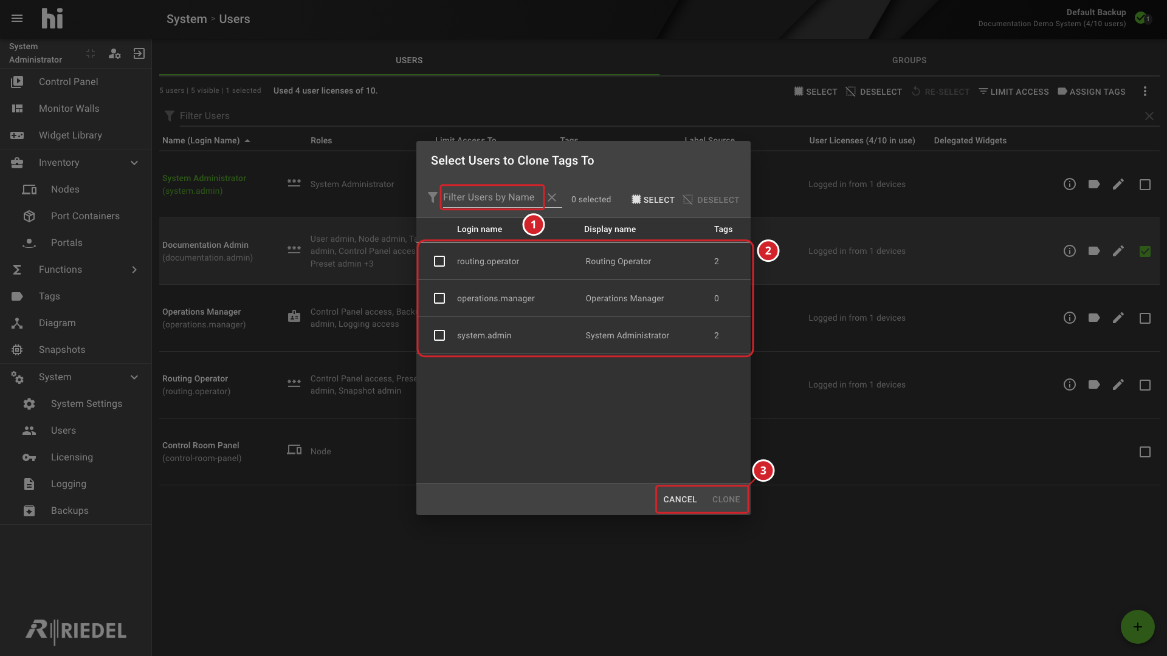Open Control Panel in sidebar

point(76,82)
